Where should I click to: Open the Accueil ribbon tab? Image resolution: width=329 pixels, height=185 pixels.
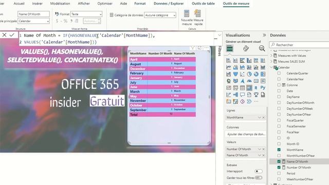click(x=19, y=4)
